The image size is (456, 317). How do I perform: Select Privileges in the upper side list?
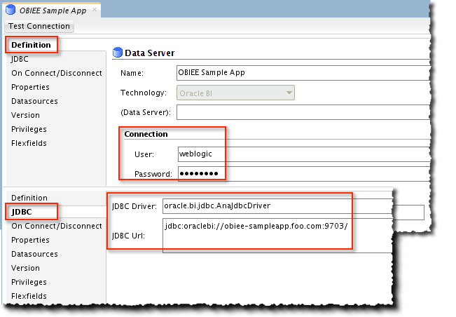[29, 129]
